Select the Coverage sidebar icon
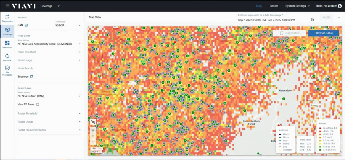345x160 pixels. pyautogui.click(x=7, y=31)
